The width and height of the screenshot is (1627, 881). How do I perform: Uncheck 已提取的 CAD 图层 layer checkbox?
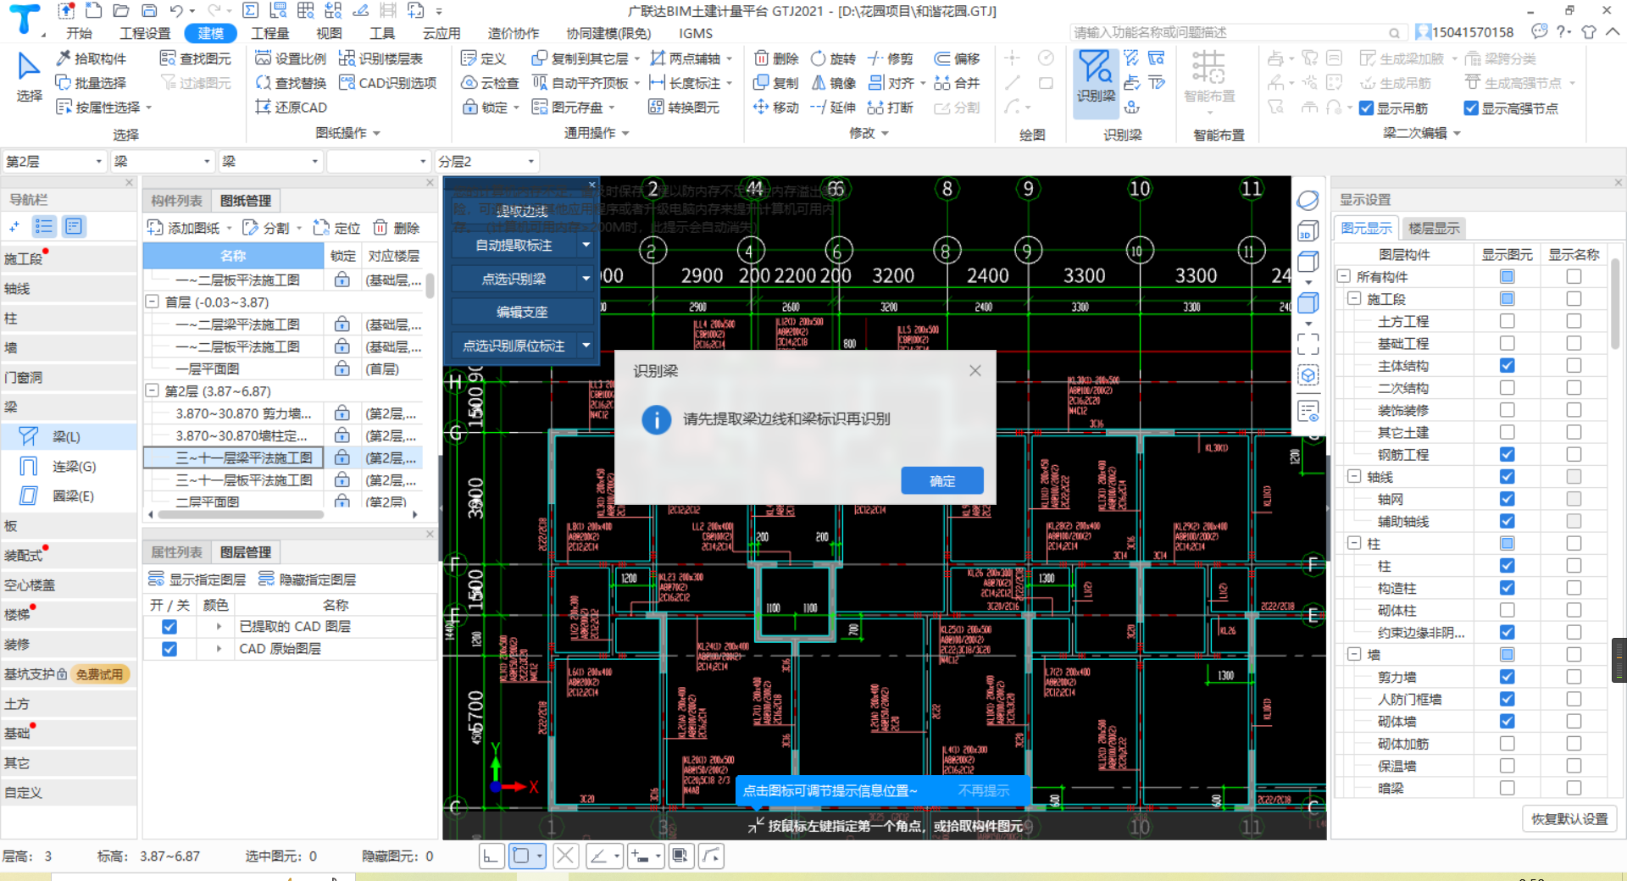[169, 627]
